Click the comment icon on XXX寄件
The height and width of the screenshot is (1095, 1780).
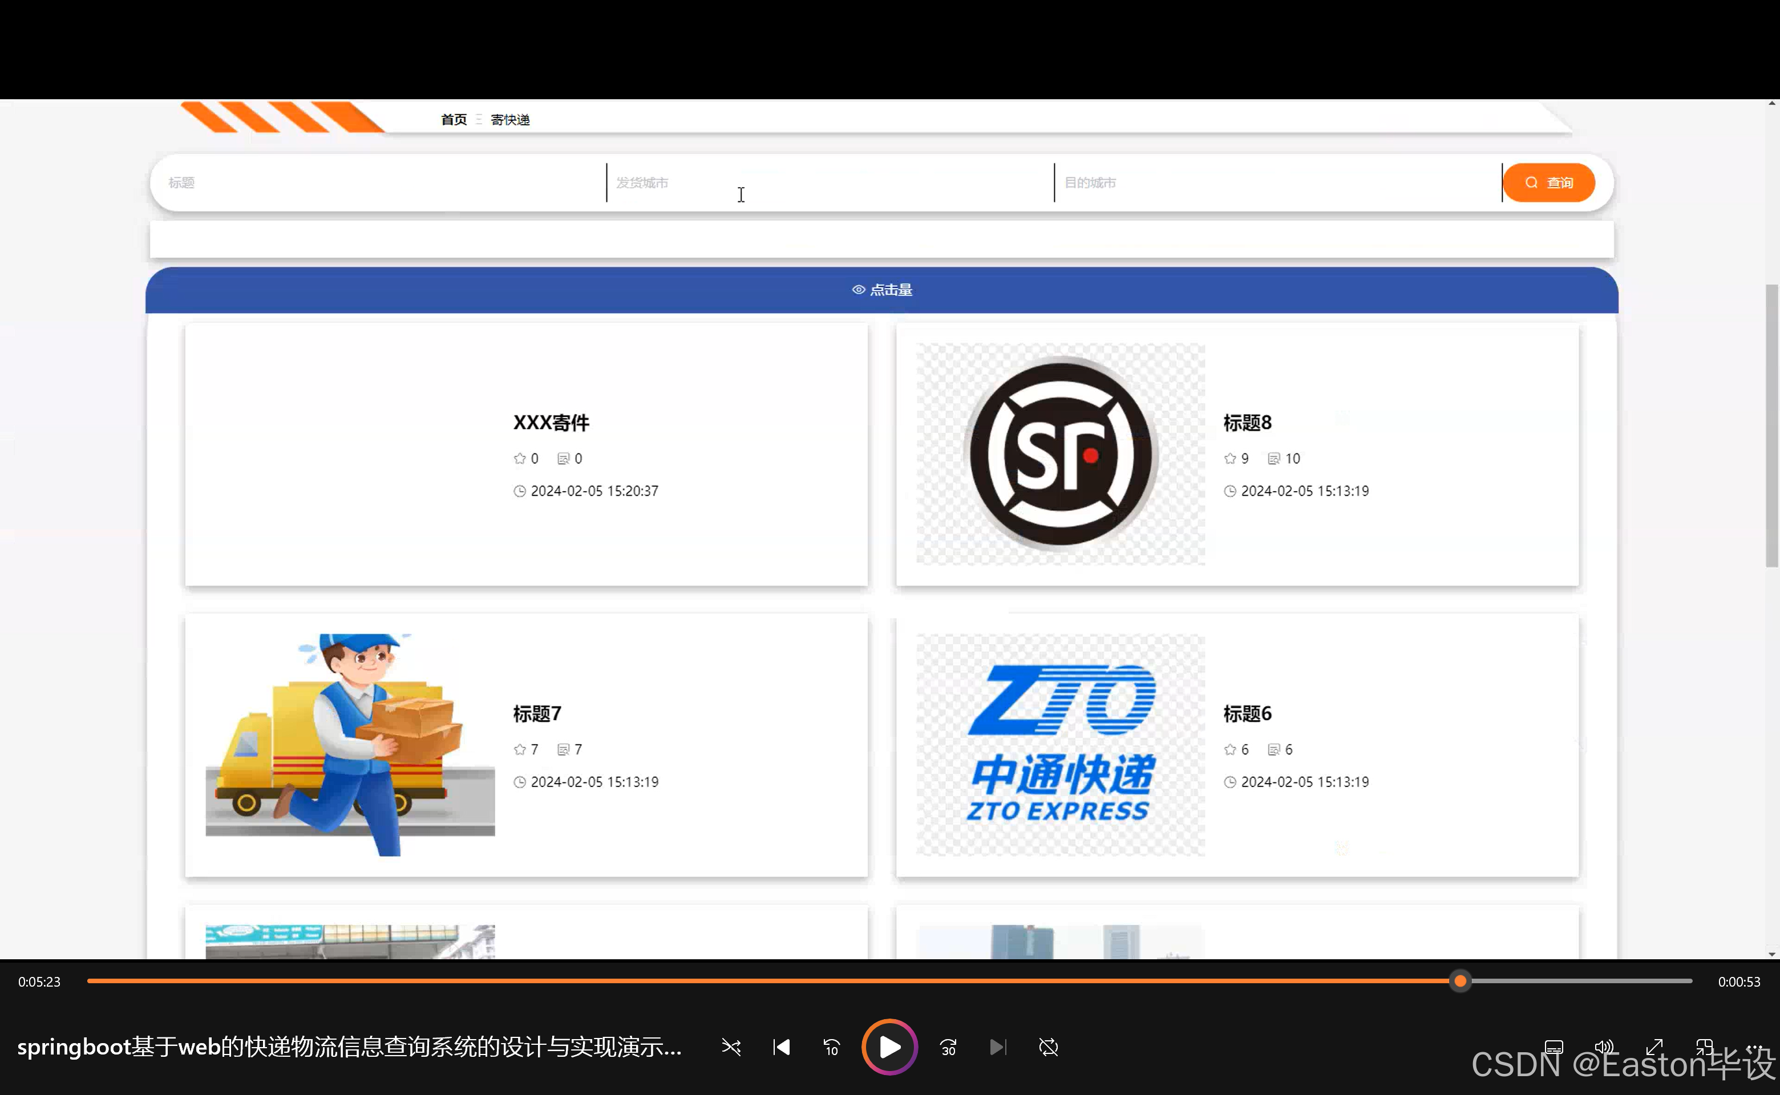click(563, 459)
